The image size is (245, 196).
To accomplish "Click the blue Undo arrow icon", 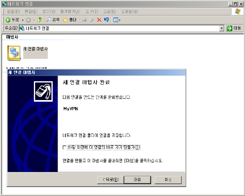I will (107, 20).
